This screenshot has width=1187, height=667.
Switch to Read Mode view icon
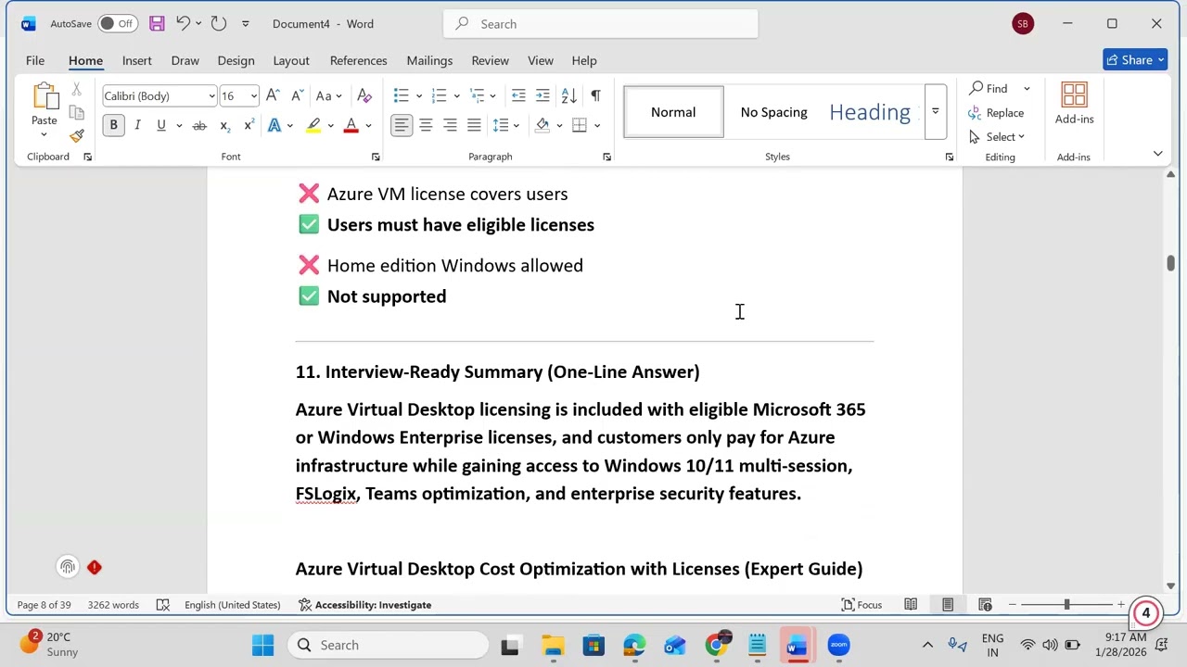coord(911,605)
